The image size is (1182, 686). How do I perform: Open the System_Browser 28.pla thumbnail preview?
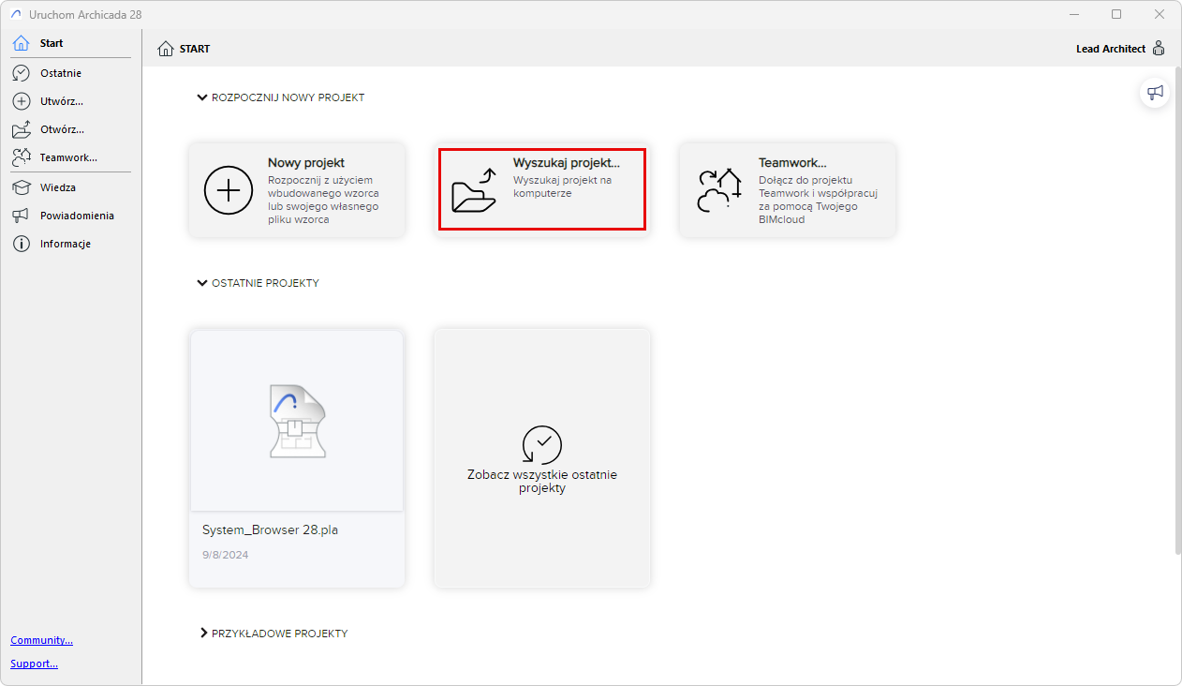(x=297, y=421)
